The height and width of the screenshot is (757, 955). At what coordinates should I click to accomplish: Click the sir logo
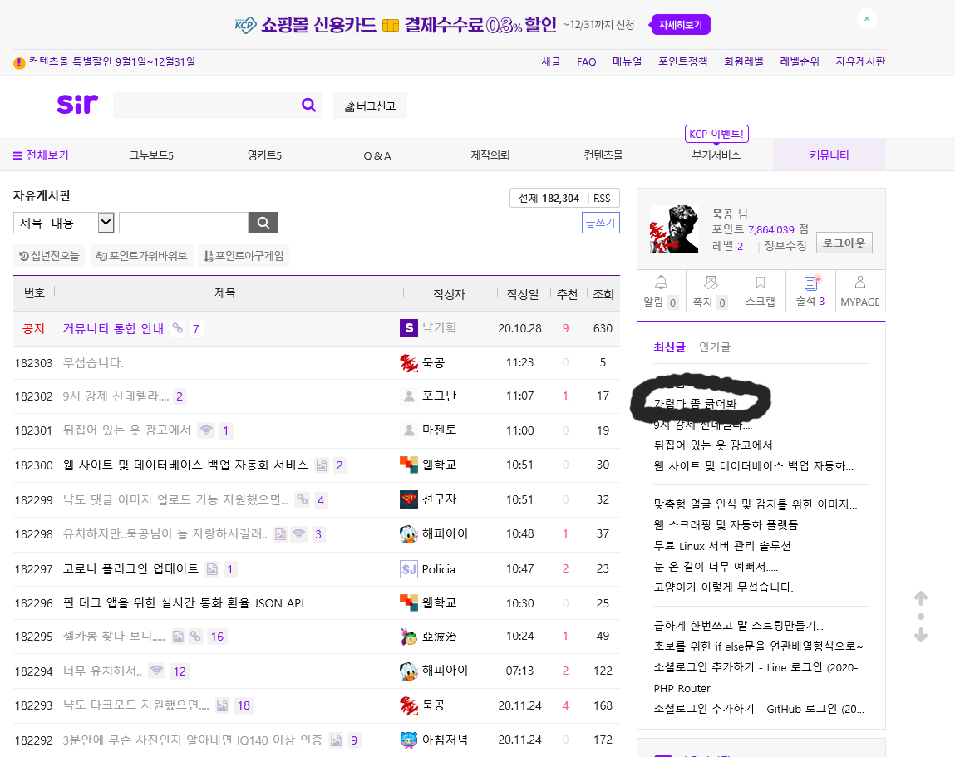click(77, 105)
